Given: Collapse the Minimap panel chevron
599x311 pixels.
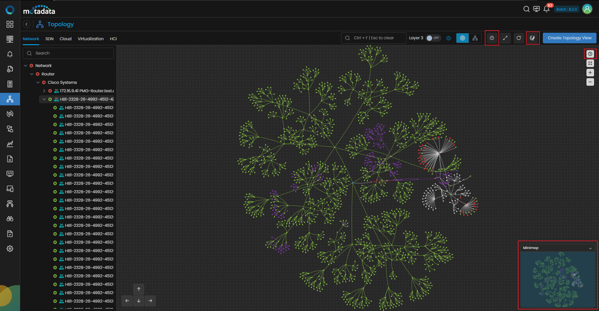Looking at the screenshot, I should [x=590, y=248].
